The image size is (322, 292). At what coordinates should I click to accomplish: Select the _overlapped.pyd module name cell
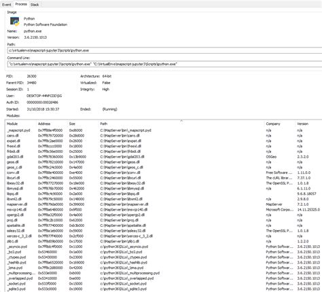20,278
